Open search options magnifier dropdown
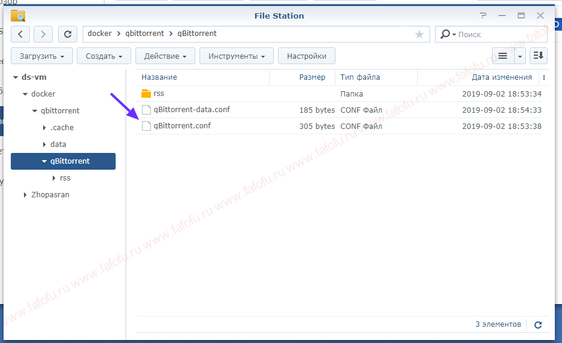 click(448, 34)
